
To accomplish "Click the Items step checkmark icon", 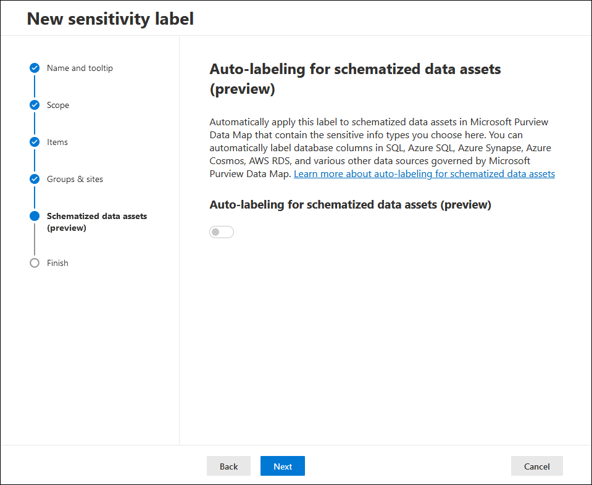I will 35,142.
